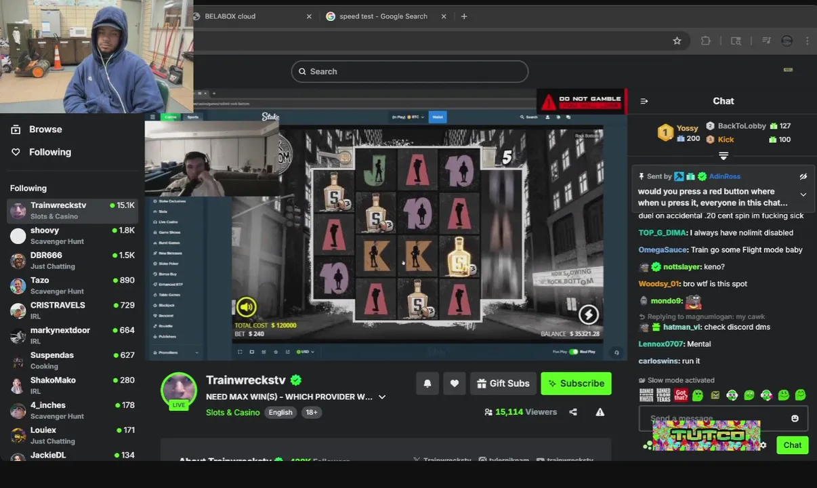
Task: Click the English language tag
Action: 280,413
